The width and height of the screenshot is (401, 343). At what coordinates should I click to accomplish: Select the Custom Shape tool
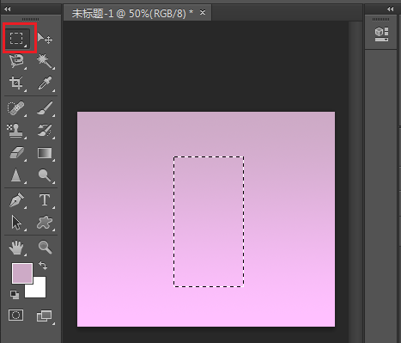pyautogui.click(x=45, y=223)
